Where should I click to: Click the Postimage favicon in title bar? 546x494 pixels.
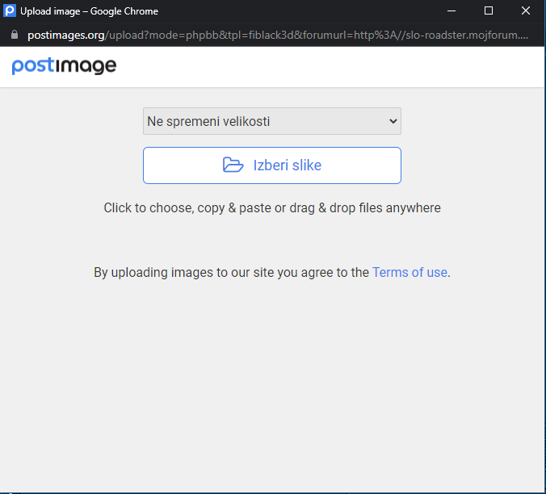(x=10, y=10)
